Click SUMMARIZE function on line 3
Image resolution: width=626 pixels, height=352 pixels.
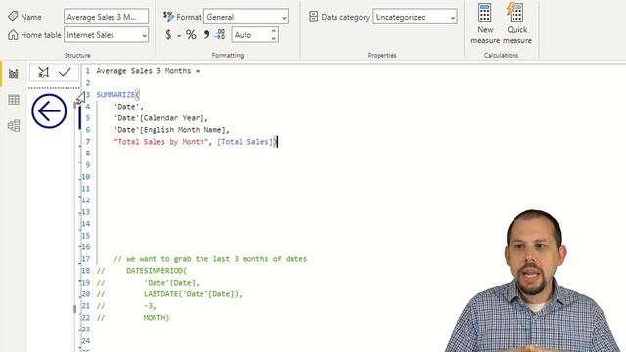115,95
